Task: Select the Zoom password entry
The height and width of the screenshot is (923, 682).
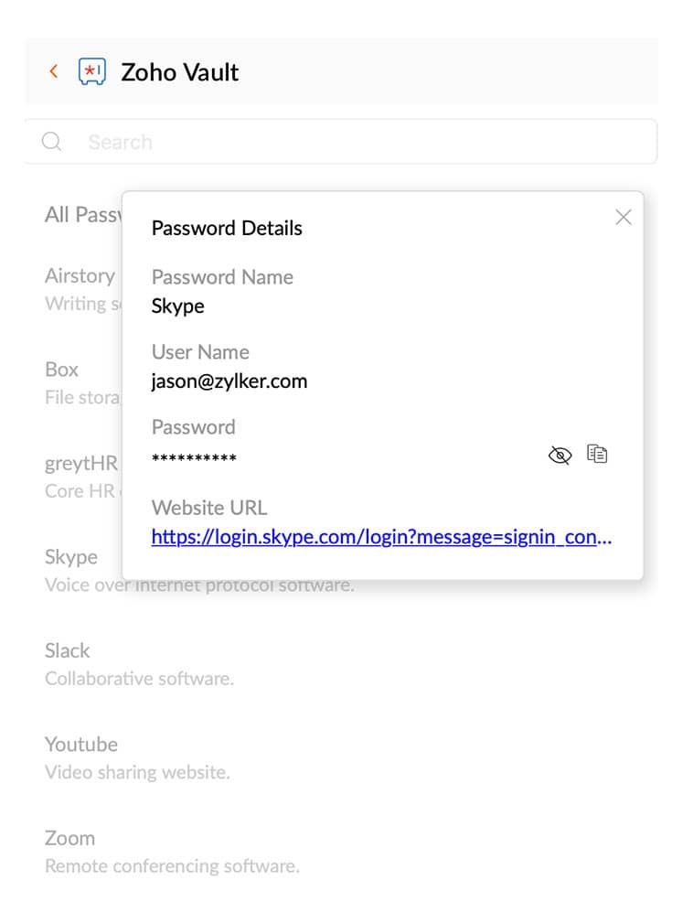Action: coord(69,838)
